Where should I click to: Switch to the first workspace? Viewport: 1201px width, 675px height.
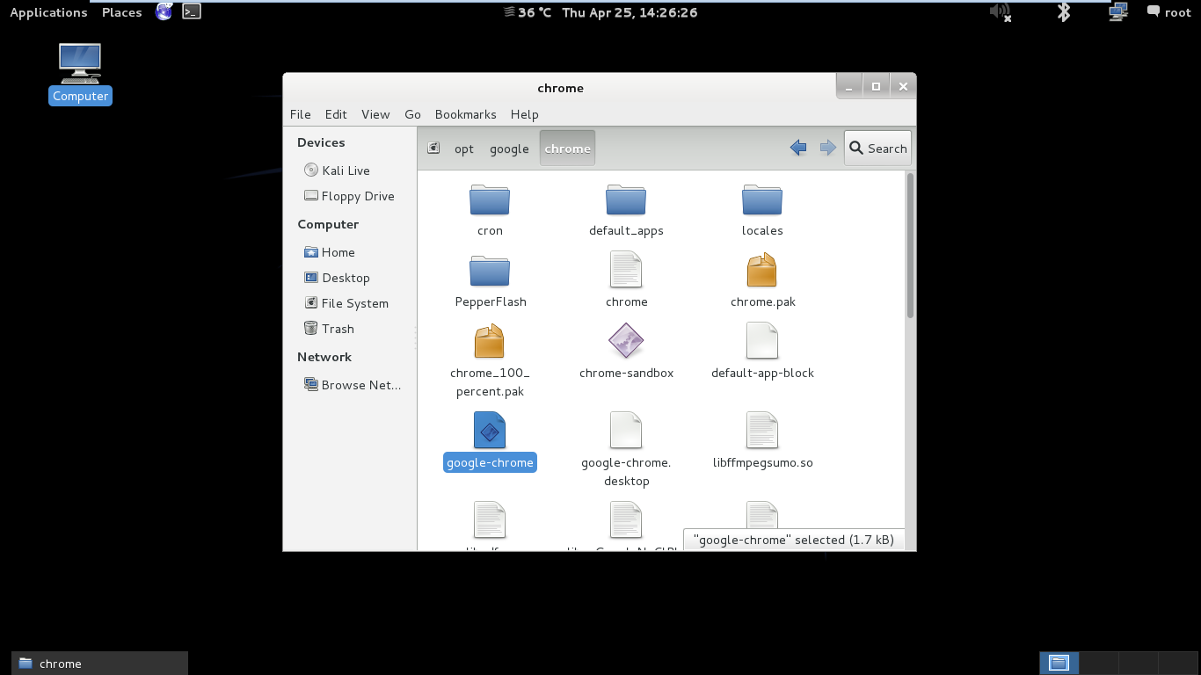[x=1059, y=664]
